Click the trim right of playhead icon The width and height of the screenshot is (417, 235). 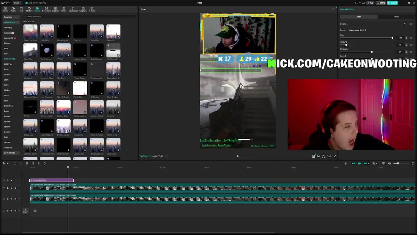coord(38,163)
